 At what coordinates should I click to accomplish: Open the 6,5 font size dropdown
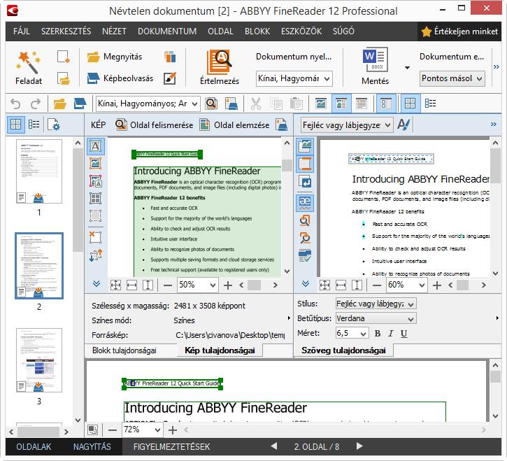click(x=352, y=333)
